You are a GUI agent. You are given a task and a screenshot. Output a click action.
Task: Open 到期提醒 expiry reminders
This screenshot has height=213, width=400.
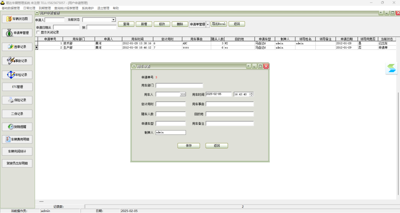(17, 127)
